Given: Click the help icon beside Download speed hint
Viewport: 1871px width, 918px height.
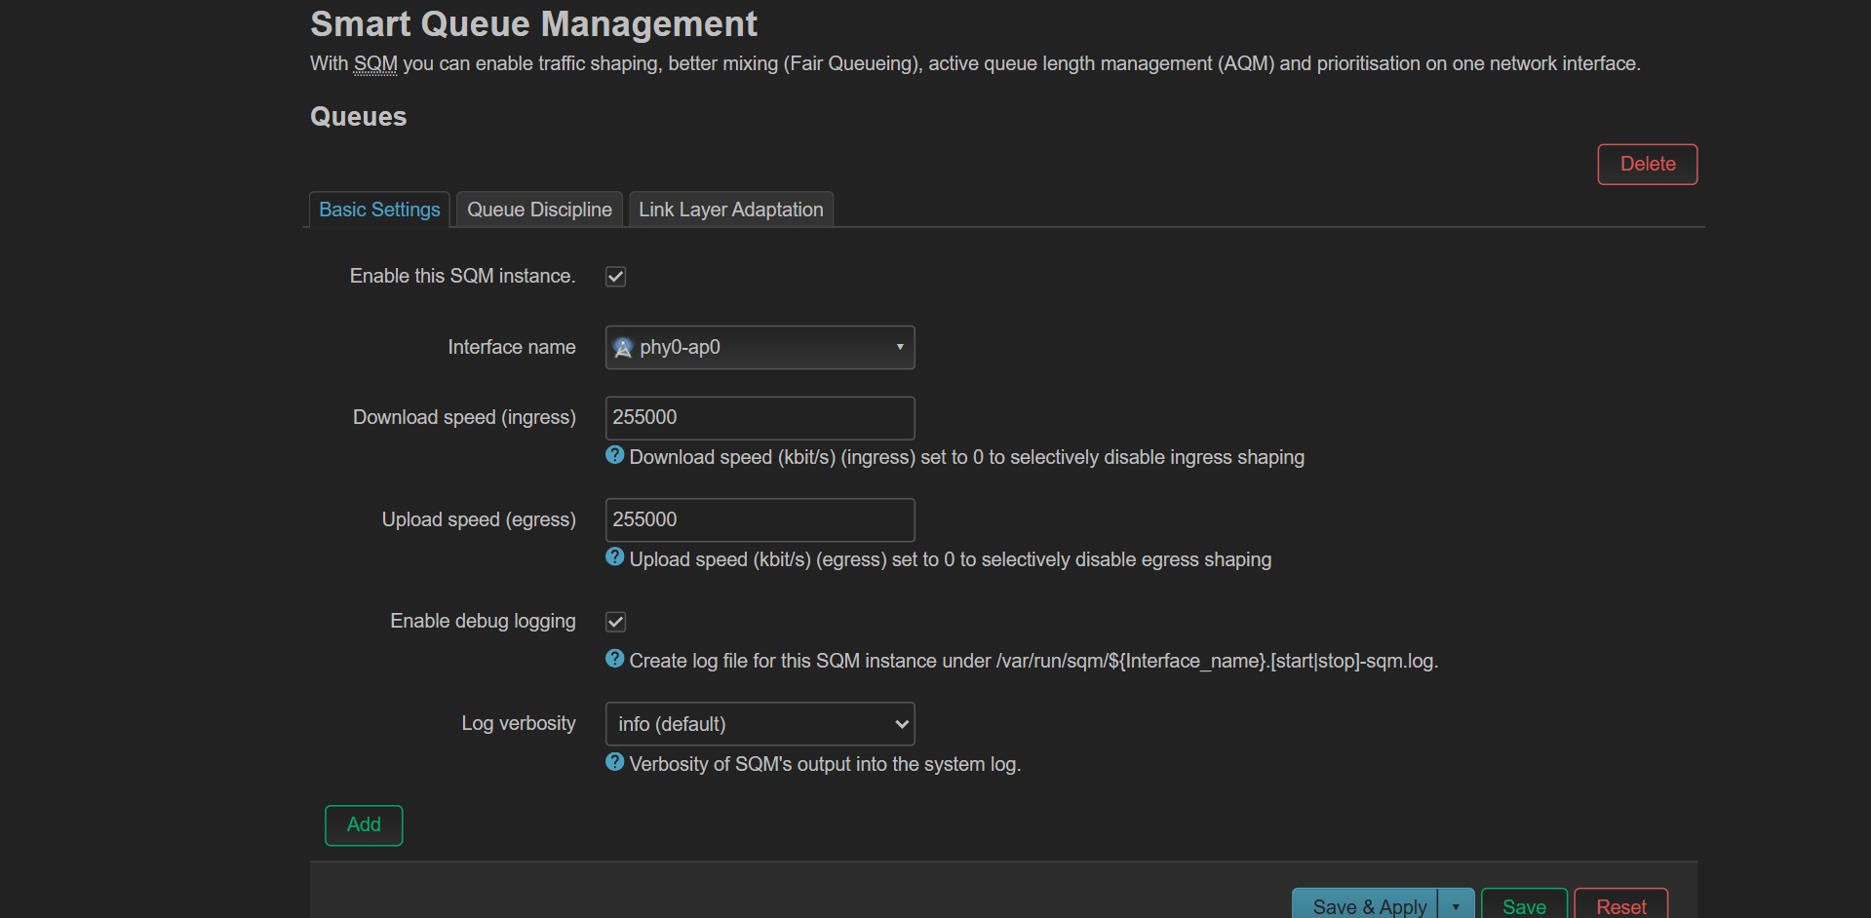Looking at the screenshot, I should pos(614,455).
